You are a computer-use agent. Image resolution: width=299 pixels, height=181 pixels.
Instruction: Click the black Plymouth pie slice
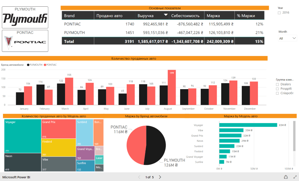[x=156, y=145]
